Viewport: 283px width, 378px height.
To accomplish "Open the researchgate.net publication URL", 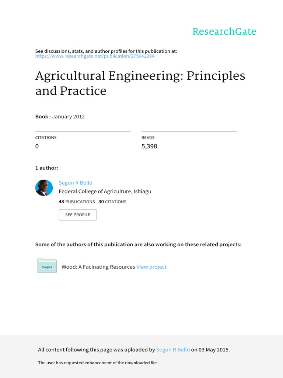I will pos(95,56).
